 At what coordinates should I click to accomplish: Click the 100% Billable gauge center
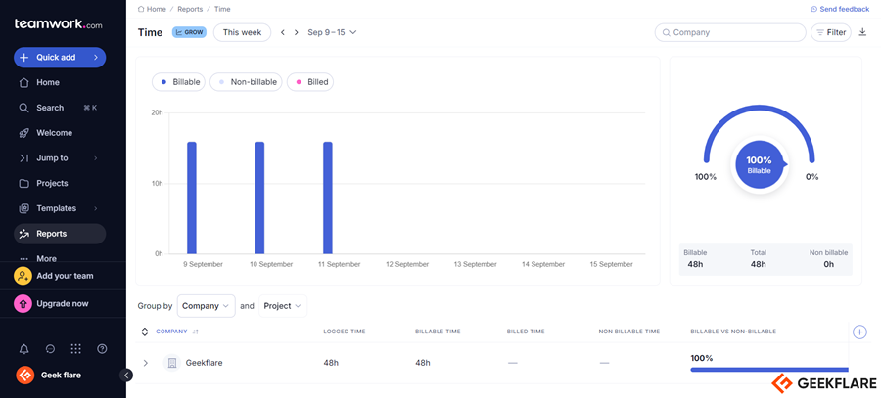point(759,164)
